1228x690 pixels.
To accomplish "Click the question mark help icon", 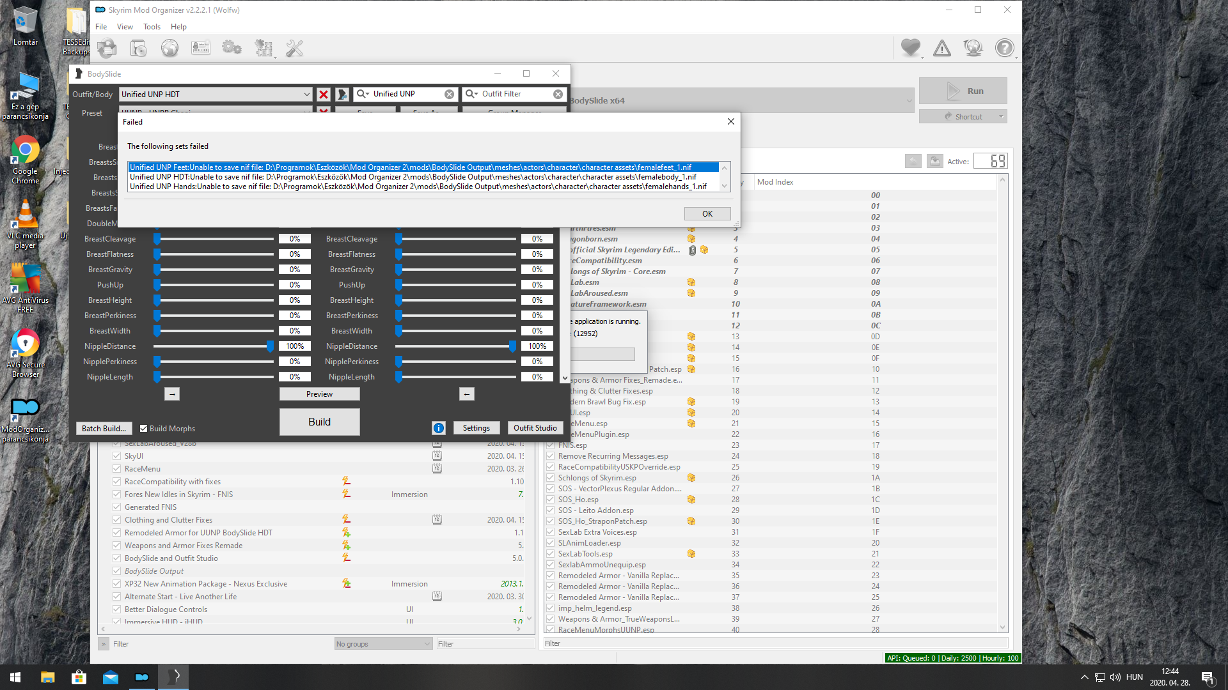I will (x=1005, y=48).
